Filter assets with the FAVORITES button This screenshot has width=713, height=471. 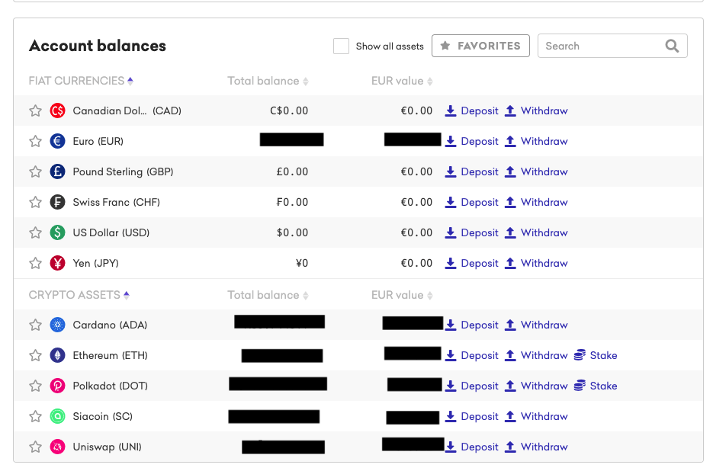point(480,46)
